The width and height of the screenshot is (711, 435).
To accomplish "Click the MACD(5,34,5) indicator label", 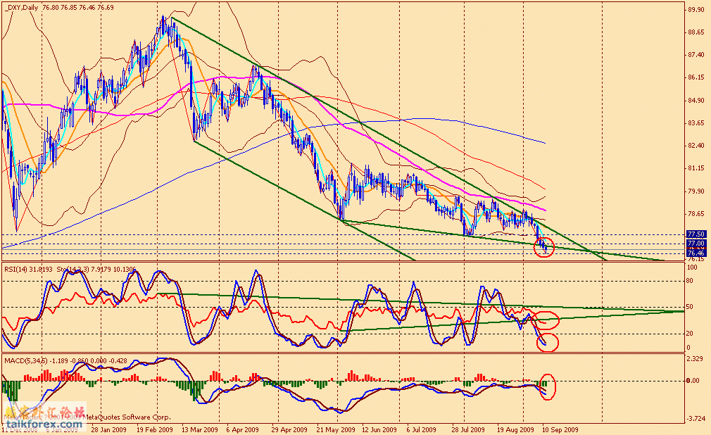I will click(25, 360).
